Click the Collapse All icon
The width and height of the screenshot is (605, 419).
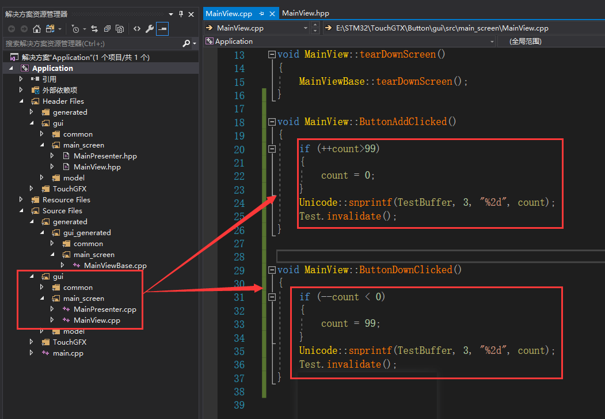point(107,29)
